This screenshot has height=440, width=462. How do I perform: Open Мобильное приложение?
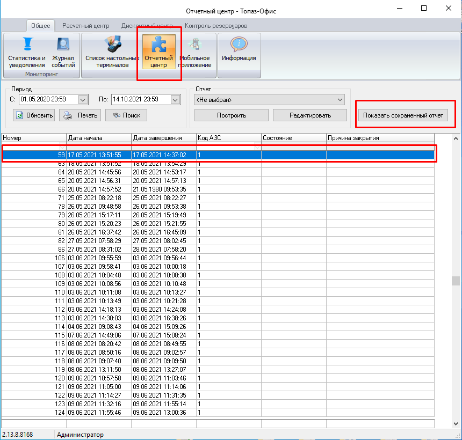195,52
